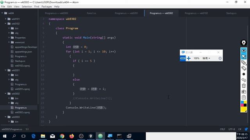This screenshot has width=250, height=140.
Task: Click the wk0302\Program.cs path in status bar
Action: click(12, 129)
